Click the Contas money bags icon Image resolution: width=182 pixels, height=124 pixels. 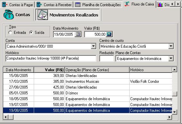[9, 14]
